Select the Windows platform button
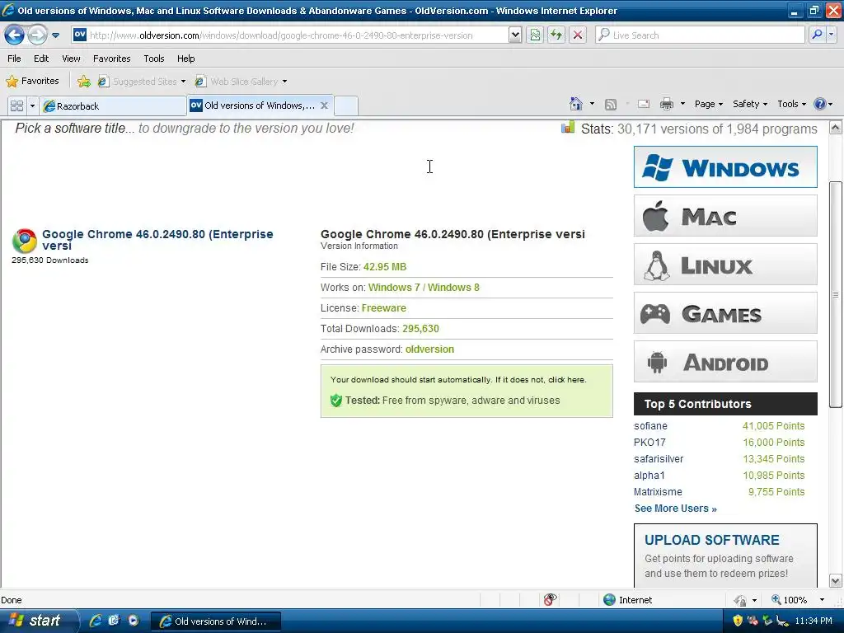The image size is (844, 633). pyautogui.click(x=725, y=166)
